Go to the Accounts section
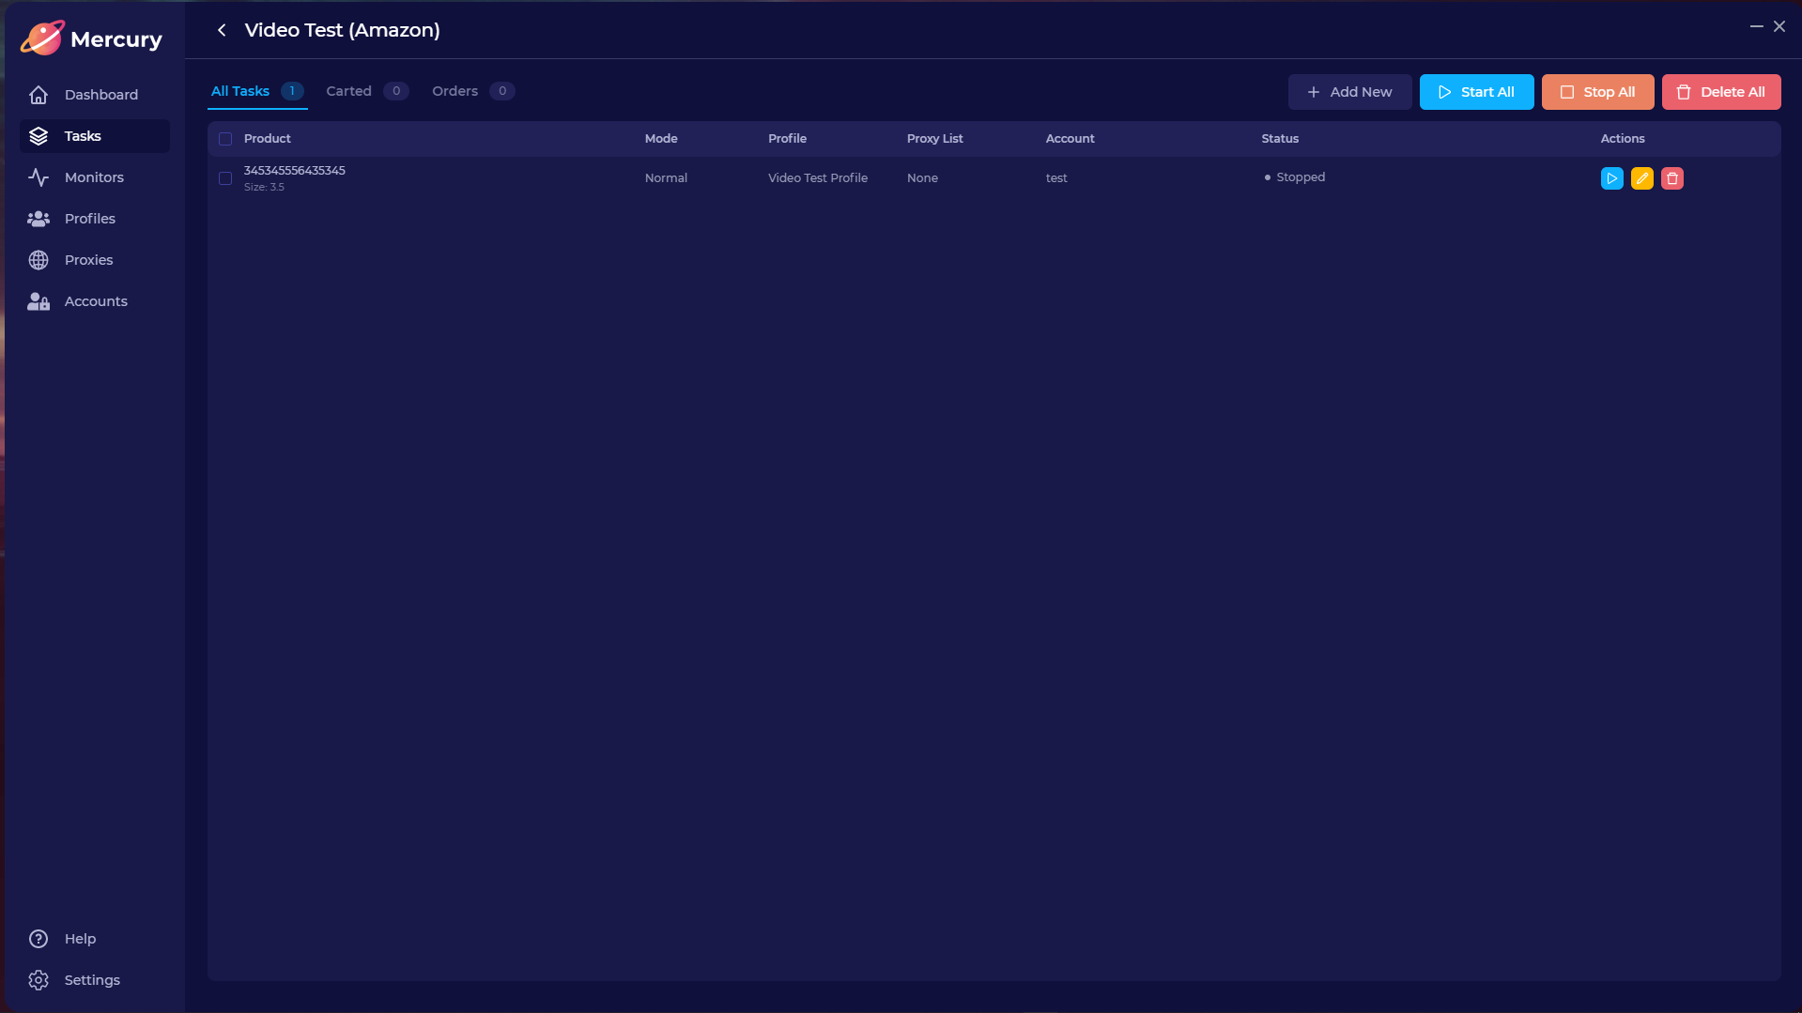Image resolution: width=1802 pixels, height=1013 pixels. 94,301
